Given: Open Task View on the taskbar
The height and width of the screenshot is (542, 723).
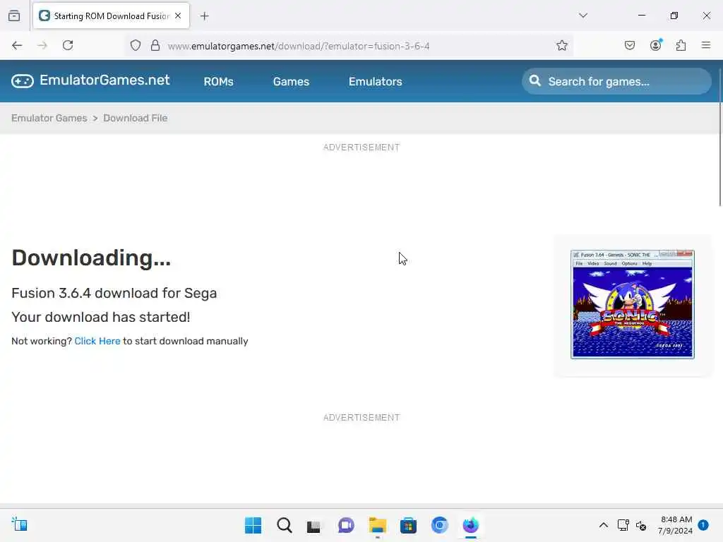Looking at the screenshot, I should (314, 525).
